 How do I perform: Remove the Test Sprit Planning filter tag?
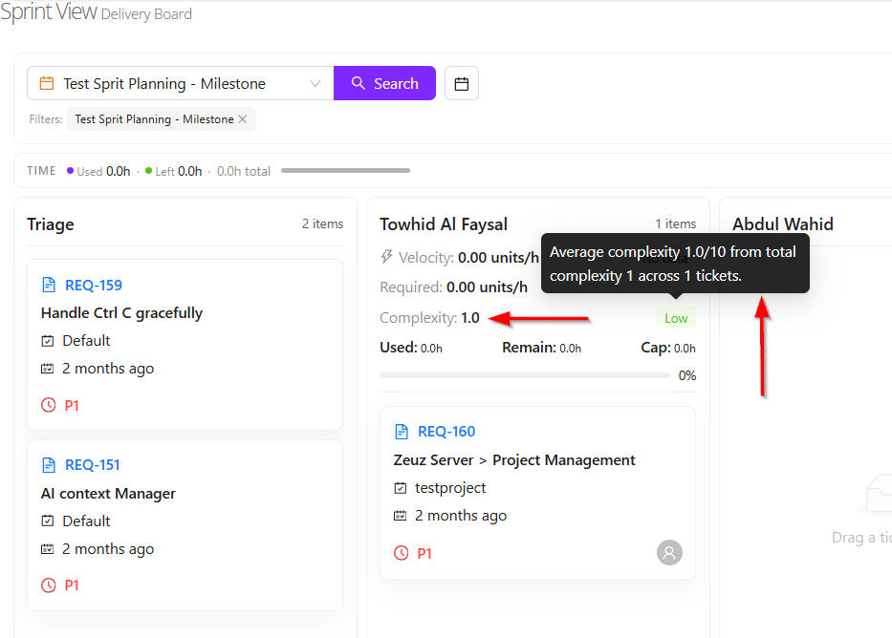(243, 119)
